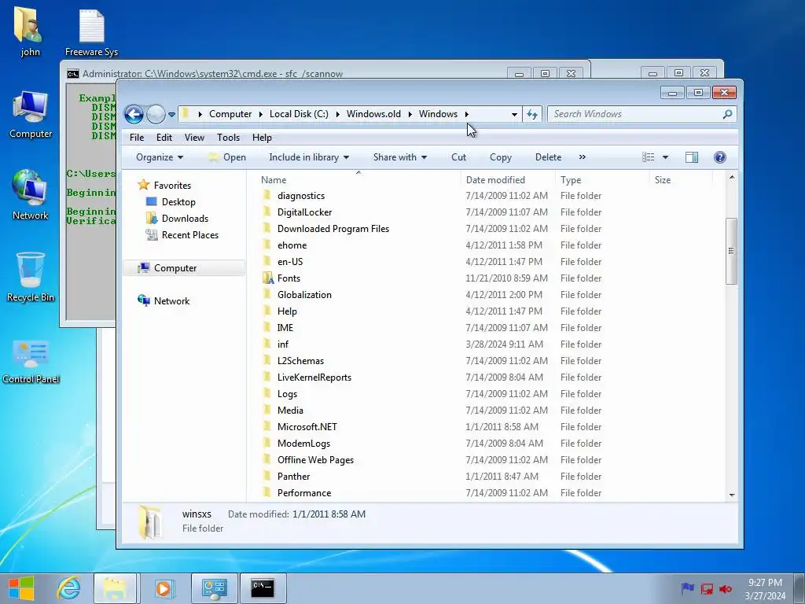The height and width of the screenshot is (604, 805).
Task: Open the File menu
Action: coord(137,138)
